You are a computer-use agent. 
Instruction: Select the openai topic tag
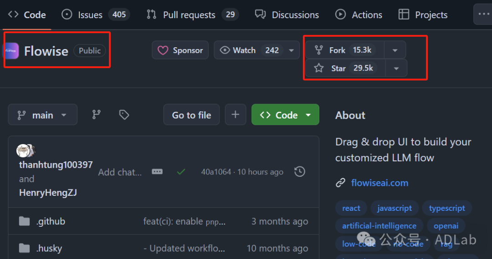pyautogui.click(x=446, y=226)
